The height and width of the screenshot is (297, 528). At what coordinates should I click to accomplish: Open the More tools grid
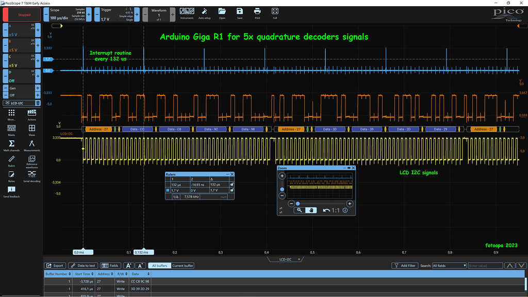pos(11,115)
